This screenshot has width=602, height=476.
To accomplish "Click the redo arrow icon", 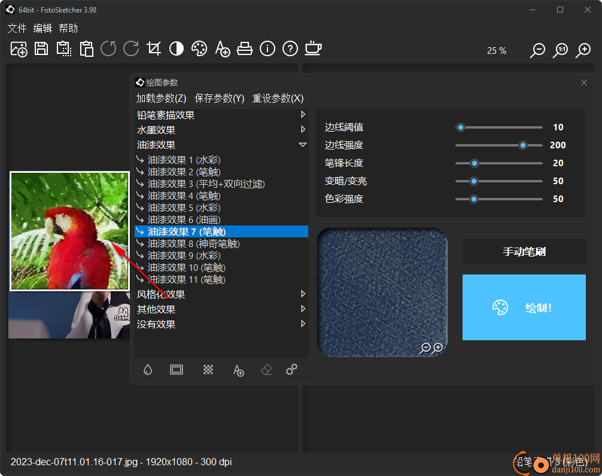I will click(x=131, y=48).
